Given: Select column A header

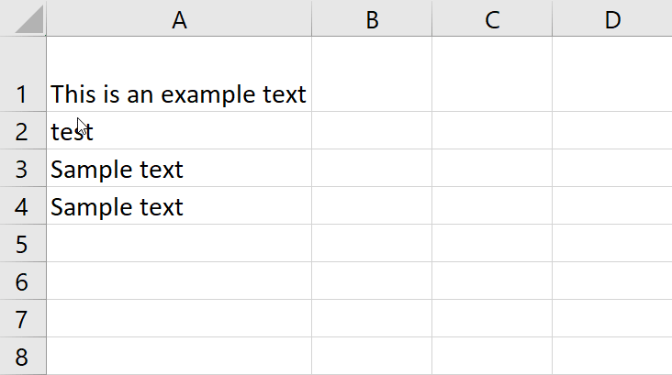Looking at the screenshot, I should click(x=179, y=18).
